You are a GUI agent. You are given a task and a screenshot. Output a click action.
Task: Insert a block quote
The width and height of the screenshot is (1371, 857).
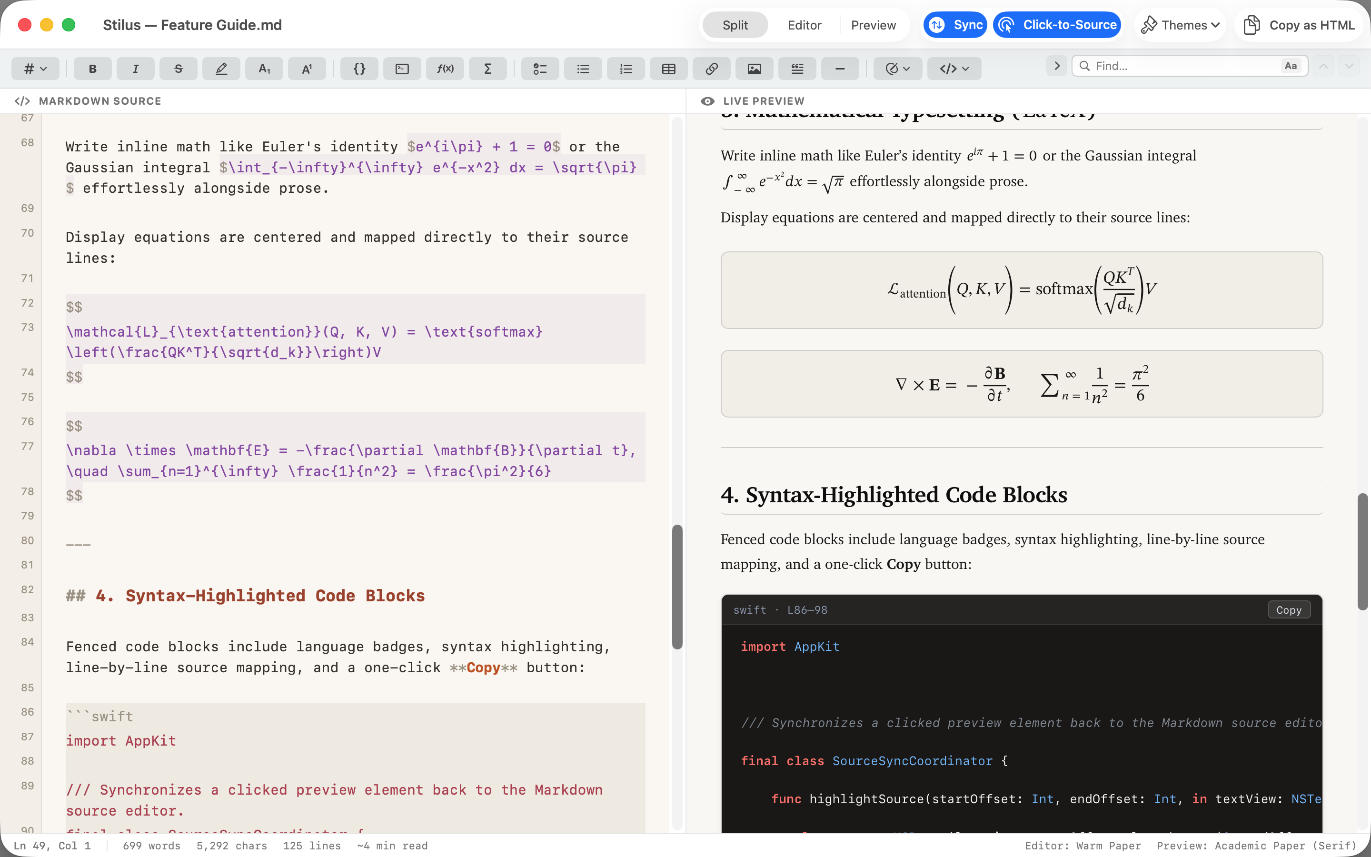(x=797, y=69)
